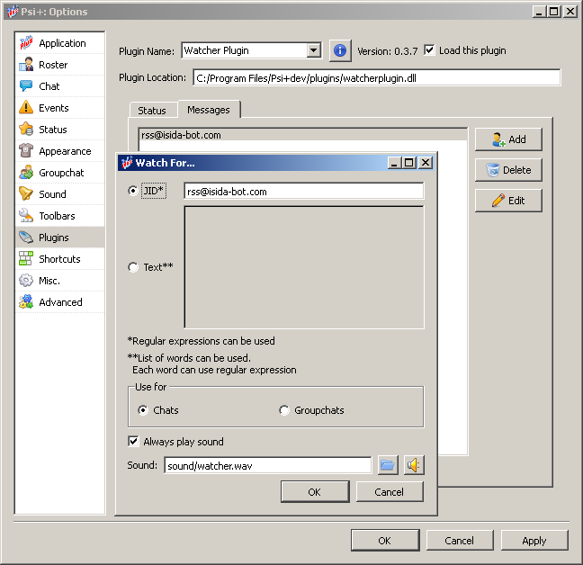Switch to the Status tab
Viewport: 583px width, 565px height.
coord(152,111)
